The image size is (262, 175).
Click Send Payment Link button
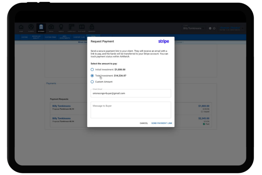pos(161,123)
